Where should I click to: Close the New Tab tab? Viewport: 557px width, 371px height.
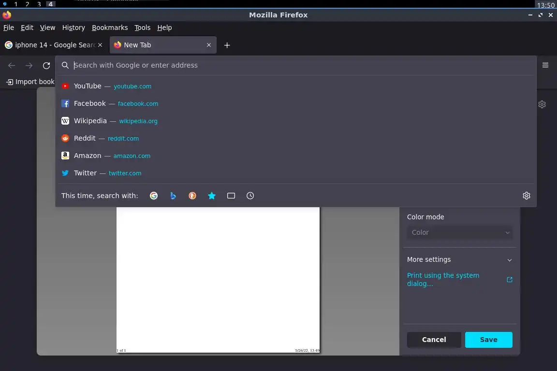pyautogui.click(x=209, y=45)
